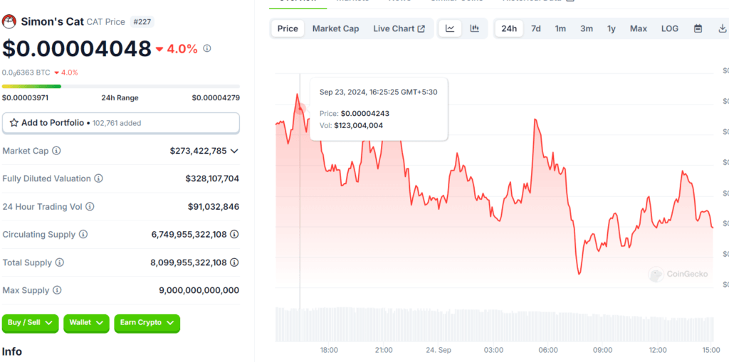Image resolution: width=729 pixels, height=362 pixels.
Task: Select the 1y time range
Action: click(x=612, y=28)
